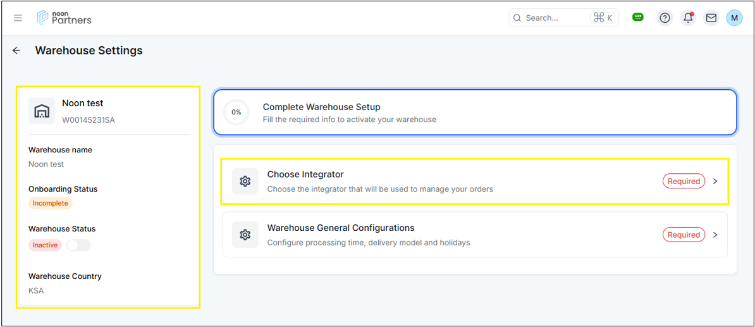
Task: Open the hamburger navigation menu
Action: [18, 18]
